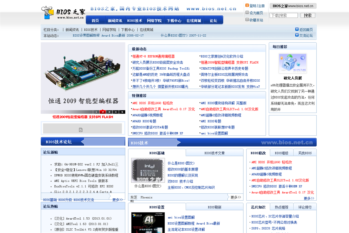The width and height of the screenshot is (349, 233).
Task: Click 更多 in the BIOS修改 panel
Action: point(309,198)
